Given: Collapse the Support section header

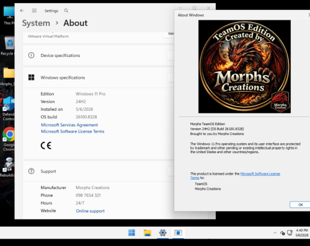Looking at the screenshot, I should coord(99,171).
